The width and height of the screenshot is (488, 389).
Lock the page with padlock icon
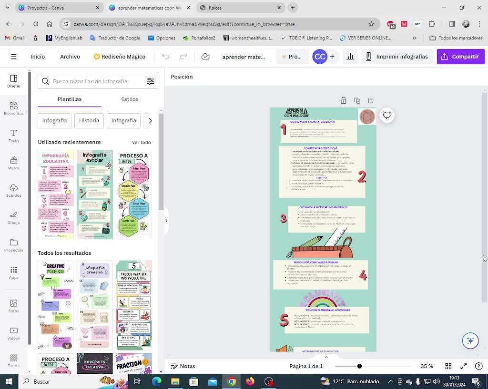click(343, 100)
